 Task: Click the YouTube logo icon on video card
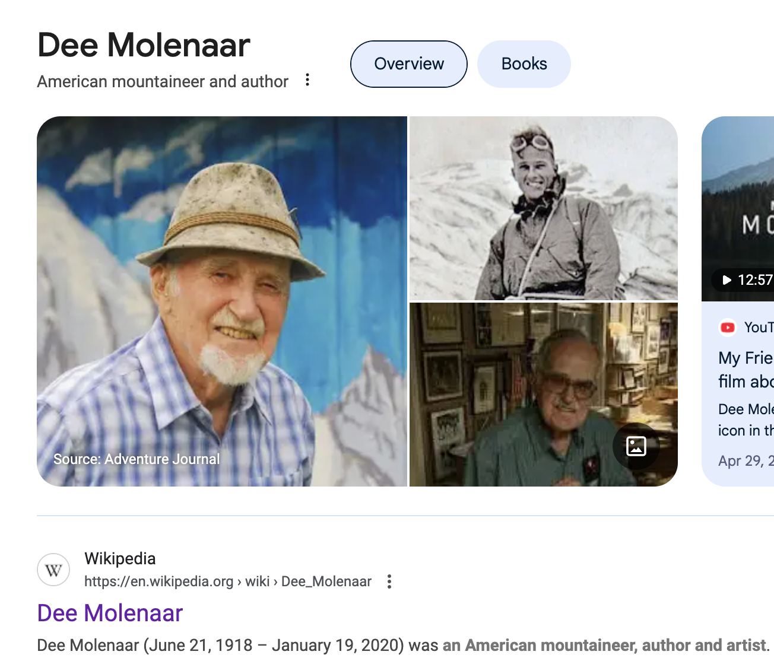727,328
